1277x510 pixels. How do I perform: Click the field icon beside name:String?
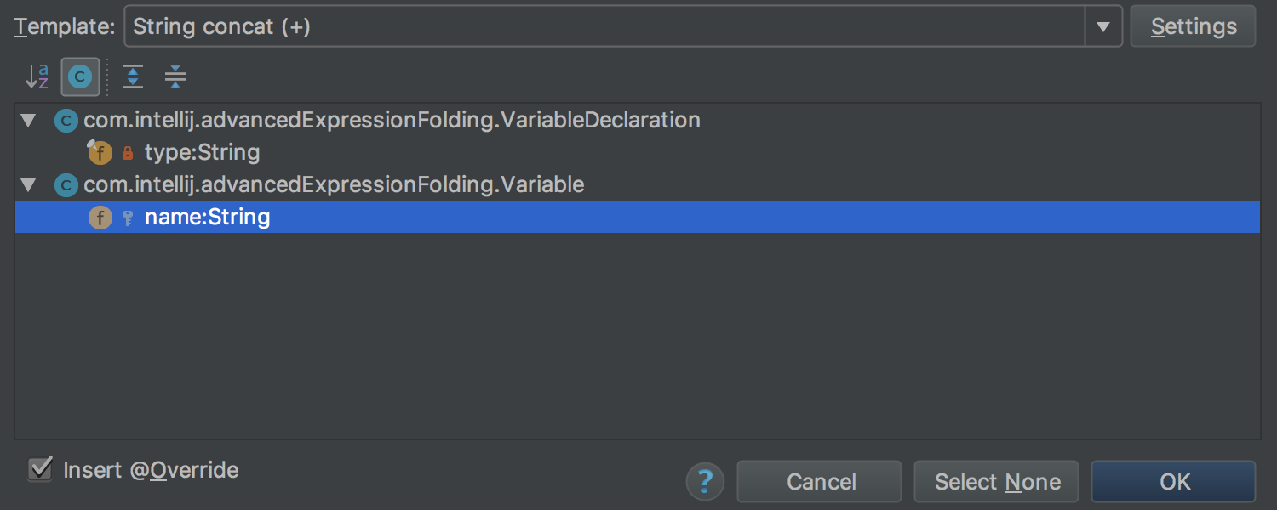coord(100,218)
